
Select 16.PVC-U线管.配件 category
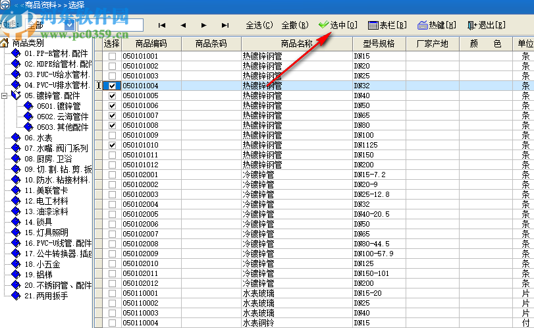coord(58,243)
